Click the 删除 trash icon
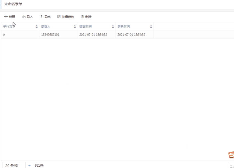This screenshot has width=234, height=168. pos(82,17)
